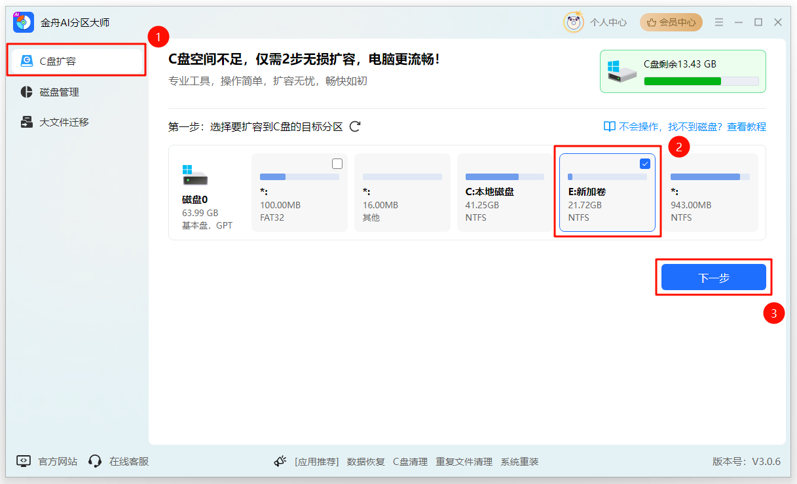
Task: Click the C盘剩余13.43 GB text
Action: click(680, 64)
